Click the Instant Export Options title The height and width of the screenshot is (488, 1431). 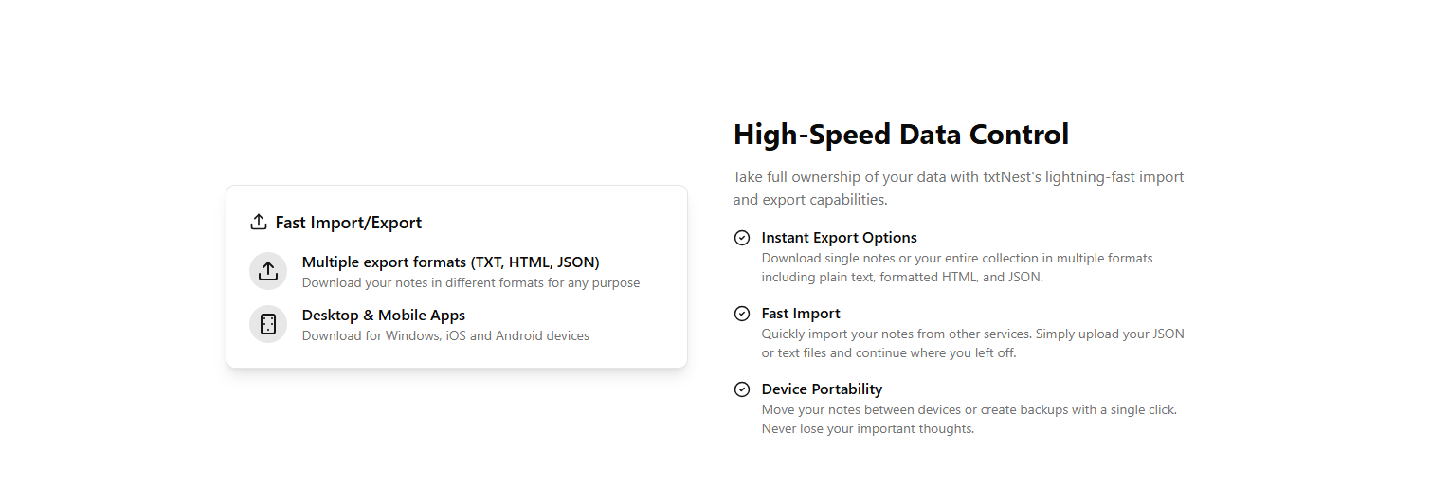(x=839, y=238)
